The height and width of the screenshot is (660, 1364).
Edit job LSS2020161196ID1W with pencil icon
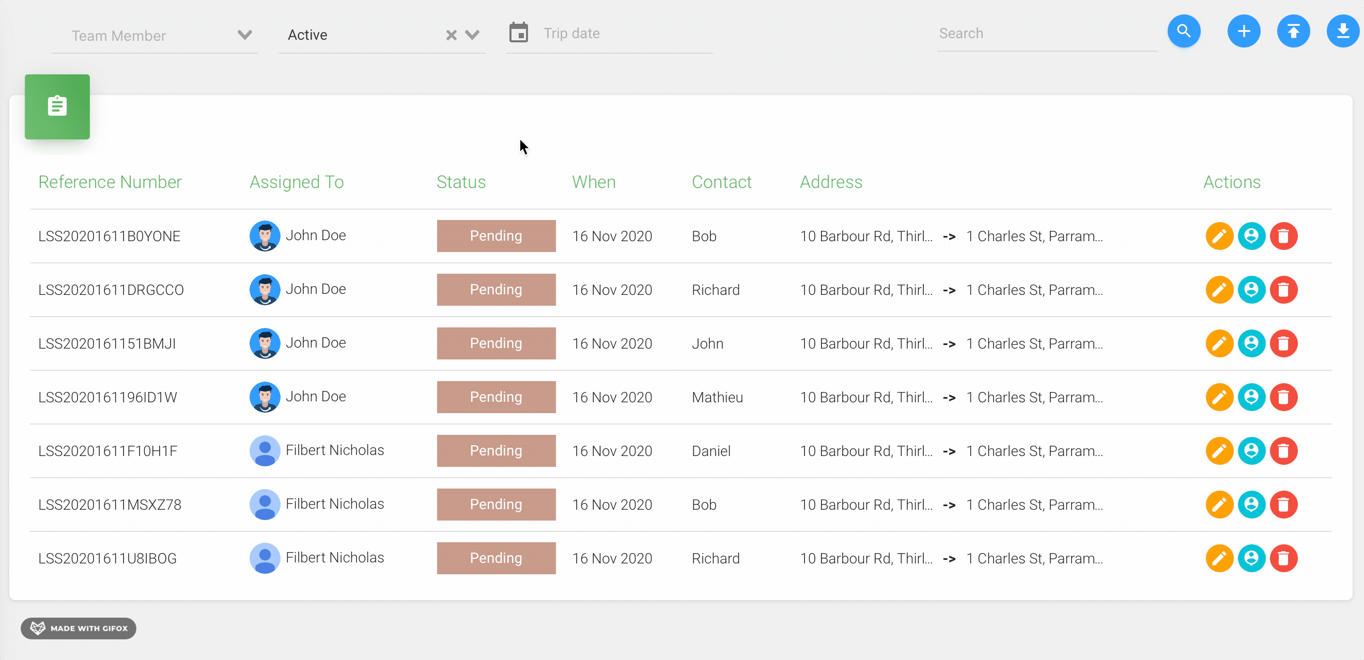1219,398
